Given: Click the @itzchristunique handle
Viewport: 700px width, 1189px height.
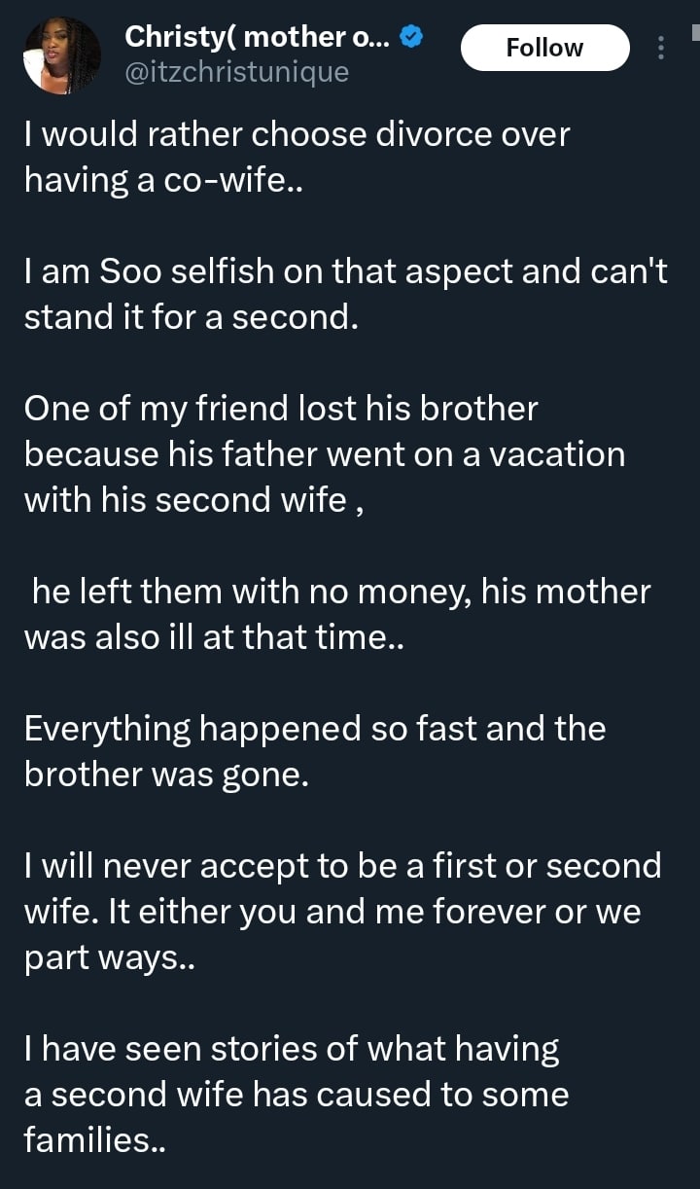Looking at the screenshot, I should [x=236, y=71].
